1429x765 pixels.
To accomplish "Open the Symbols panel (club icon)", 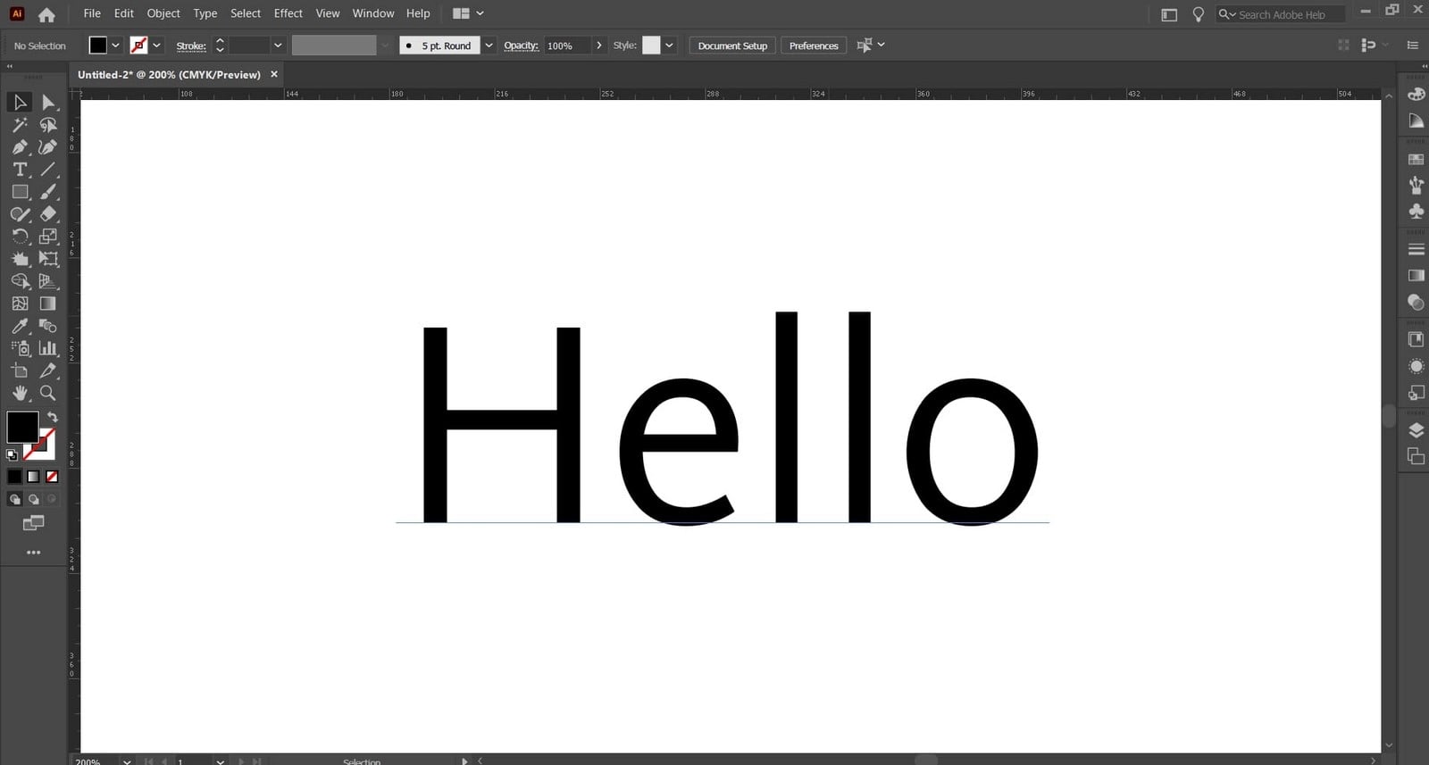I will [x=1416, y=212].
